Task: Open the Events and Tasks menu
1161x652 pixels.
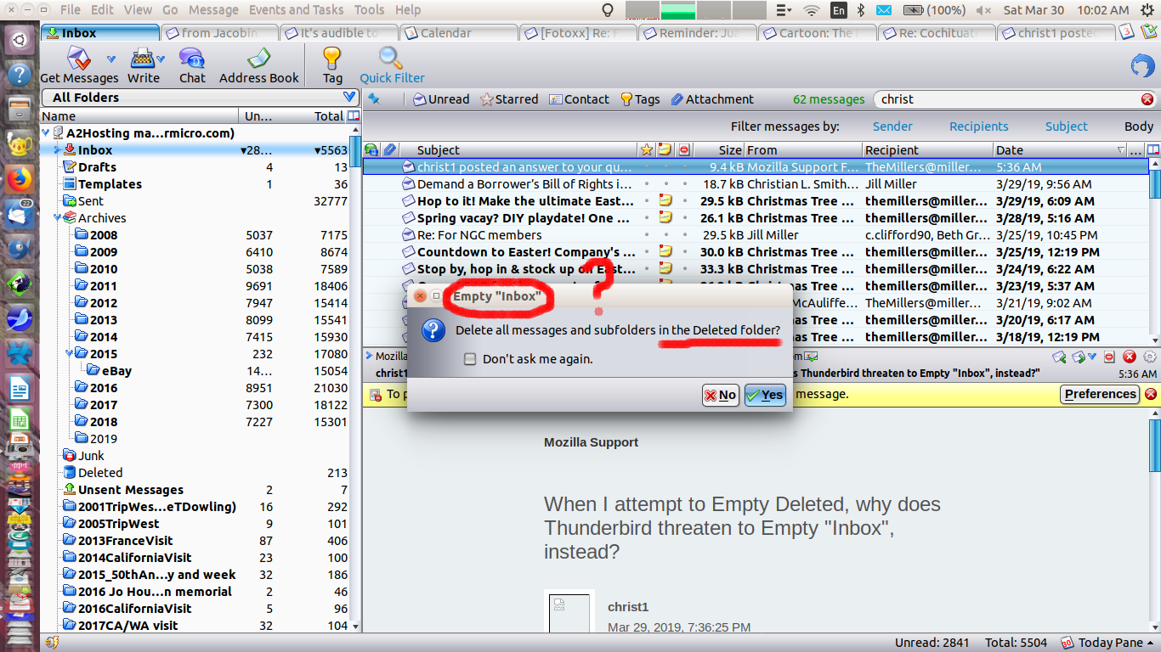Action: (296, 10)
